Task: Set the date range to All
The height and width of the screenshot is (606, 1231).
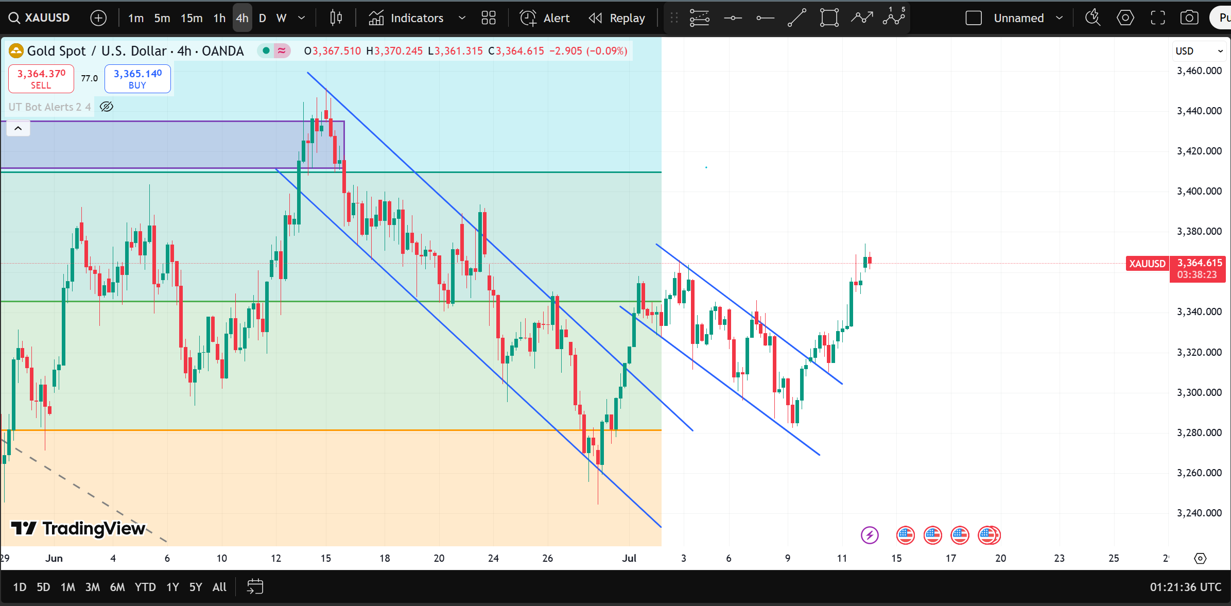Action: coord(219,587)
